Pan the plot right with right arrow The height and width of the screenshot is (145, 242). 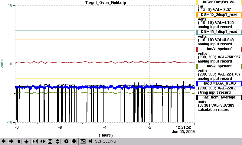click(11, 141)
